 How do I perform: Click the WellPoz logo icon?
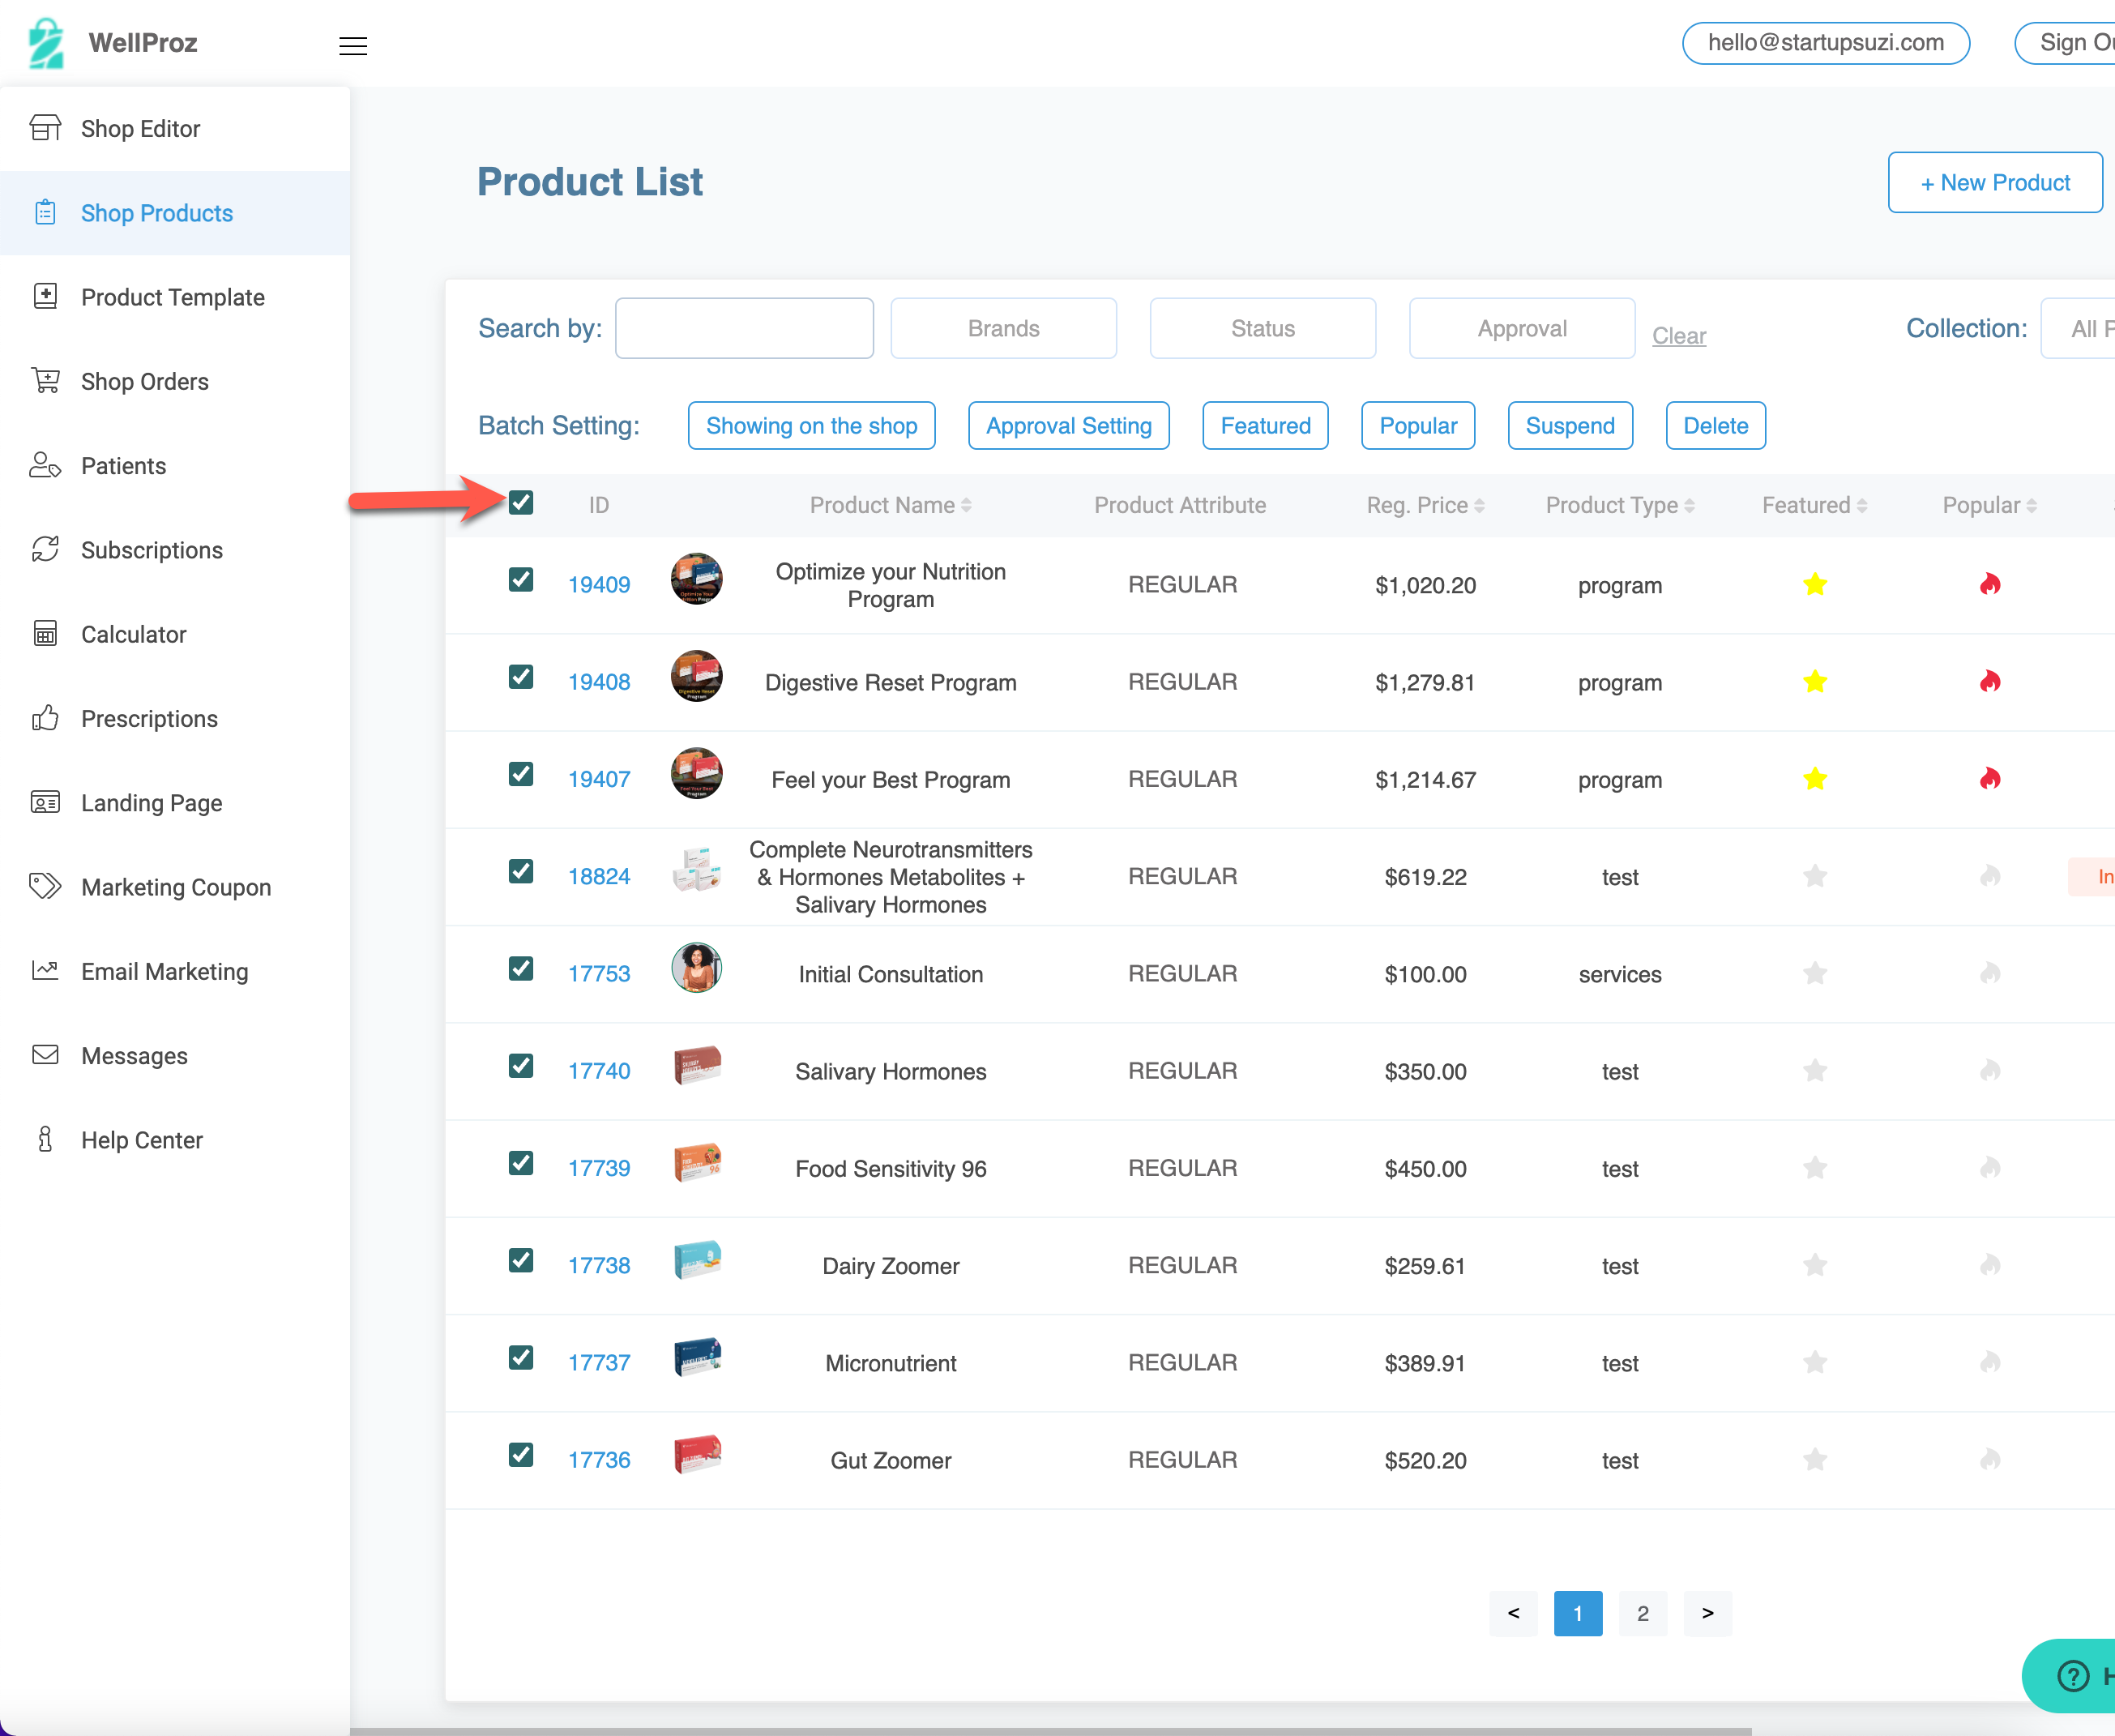pos(45,43)
